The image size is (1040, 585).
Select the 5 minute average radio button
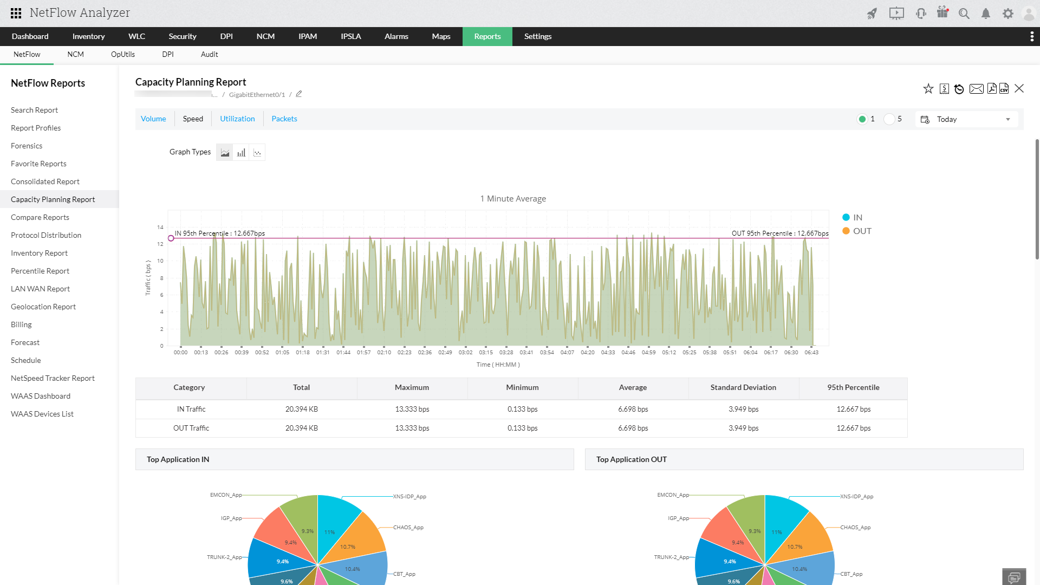889,119
